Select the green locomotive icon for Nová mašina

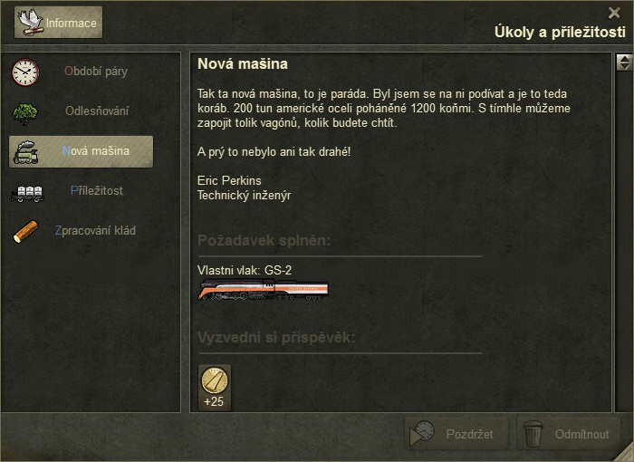[25, 152]
